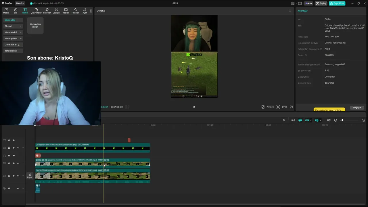The image size is (368, 207).
Task: Click the Metin ekle button
Action: pos(13,20)
